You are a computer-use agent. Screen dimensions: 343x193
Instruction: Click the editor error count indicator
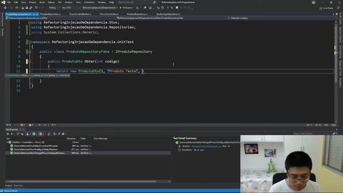(x=23, y=125)
